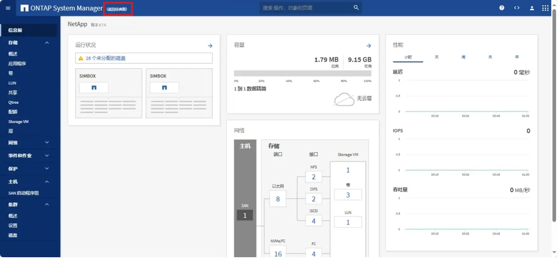558x259 pixels.
Task: Switch performance view to 周 tab
Action: click(x=463, y=57)
